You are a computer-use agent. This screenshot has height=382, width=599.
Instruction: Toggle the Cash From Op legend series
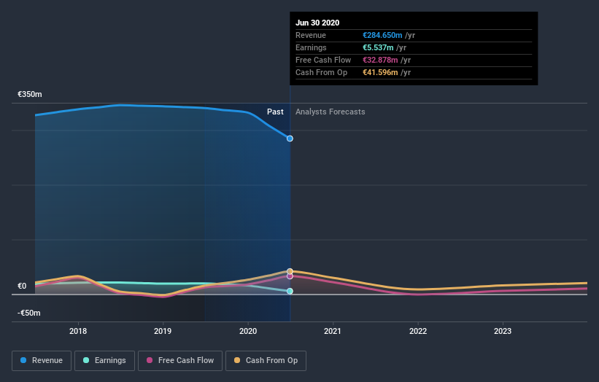266,361
